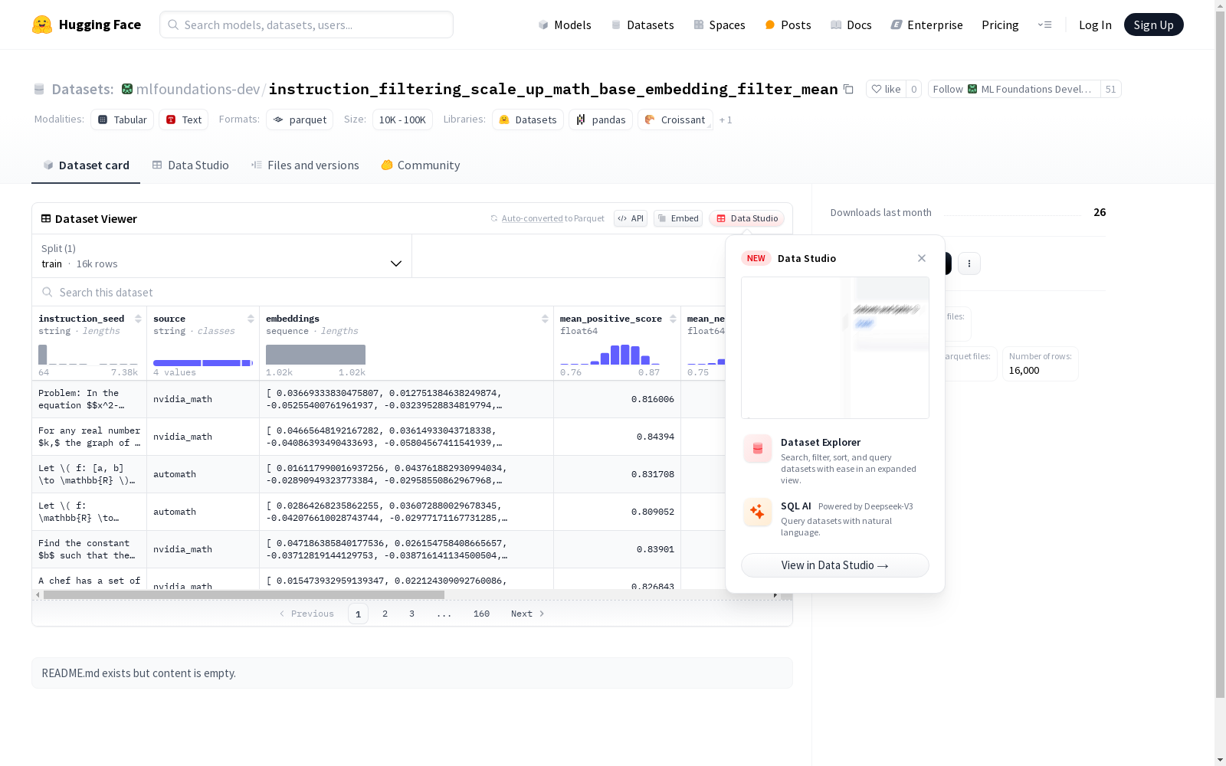Click the top search models field
The image size is (1226, 766).
pyautogui.click(x=306, y=25)
